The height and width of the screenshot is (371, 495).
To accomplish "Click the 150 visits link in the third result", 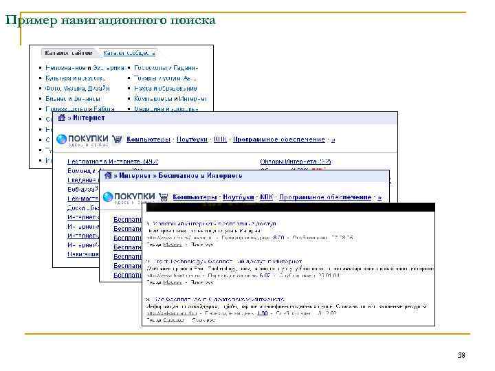I will click(263, 313).
